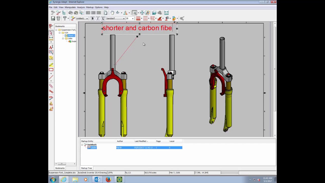Open Outlook from the taskbar
Image resolution: width=325 pixels, height=183 pixels.
[97, 180]
